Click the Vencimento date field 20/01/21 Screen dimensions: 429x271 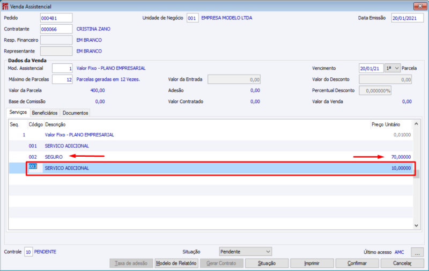[x=371, y=68]
